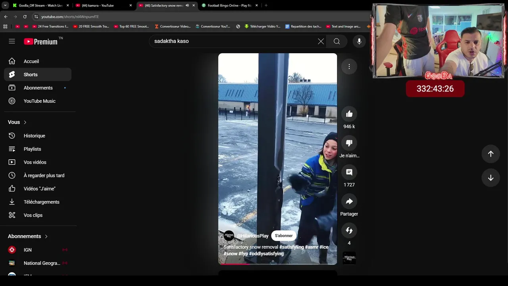Open the @HilariousPlay channel link
Image resolution: width=508 pixels, height=286 pixels.
coord(252,236)
